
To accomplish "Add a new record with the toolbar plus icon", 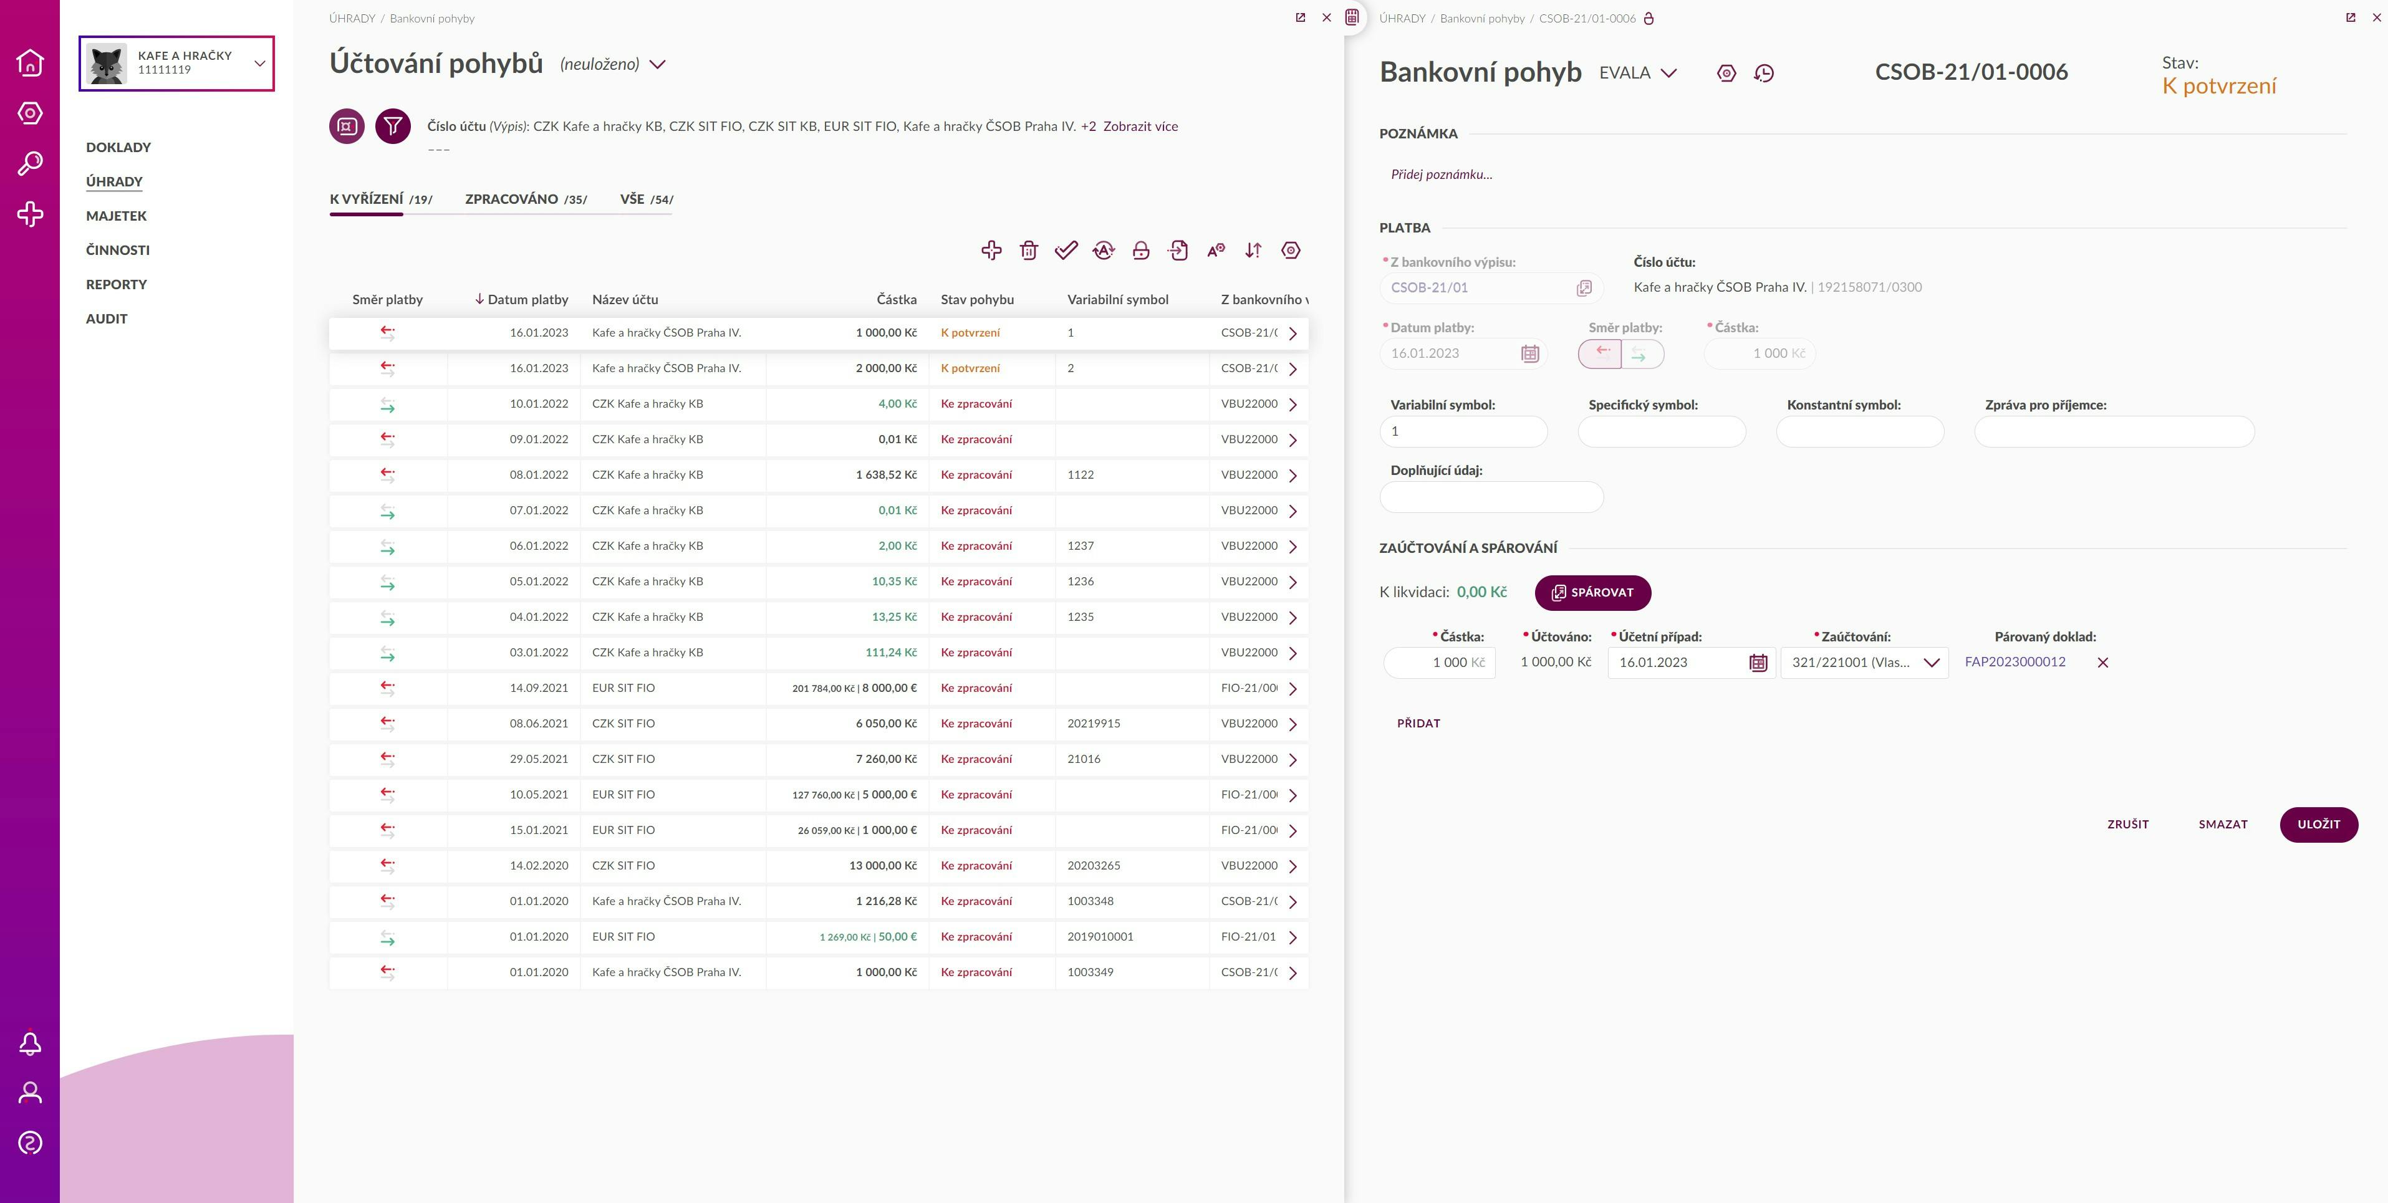I will 991,250.
